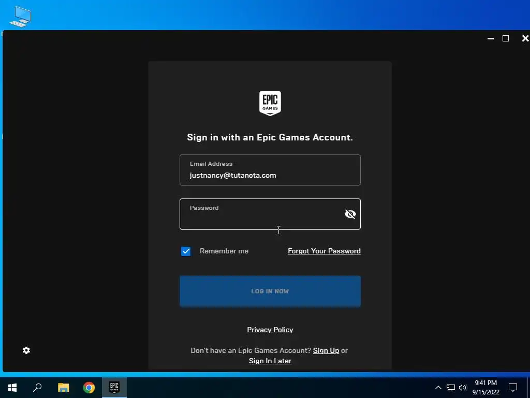Focus the Email Address field

270,170
